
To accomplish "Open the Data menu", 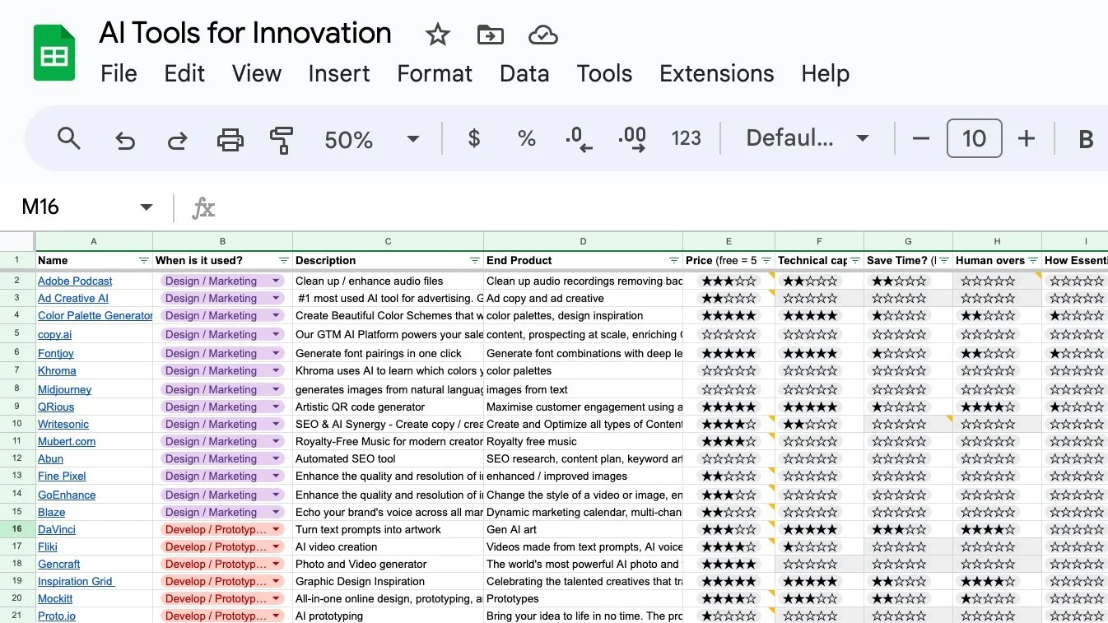I will (x=524, y=73).
